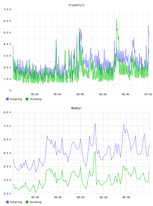Click the 05:40 time label in Mumbai
153x206 pixels.
(58, 197)
